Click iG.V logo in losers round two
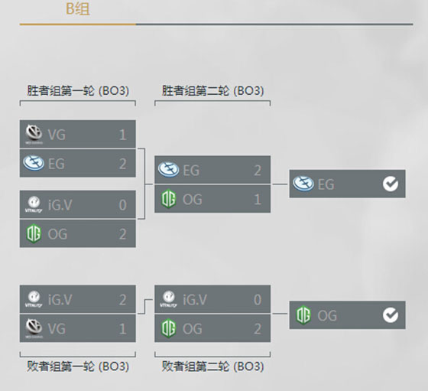The width and height of the screenshot is (428, 391). pos(169,299)
